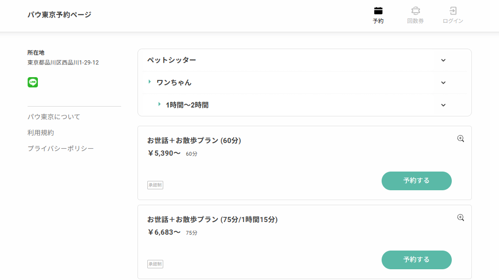Open the プライバシーポリシー link
499x280 pixels.
click(x=60, y=149)
